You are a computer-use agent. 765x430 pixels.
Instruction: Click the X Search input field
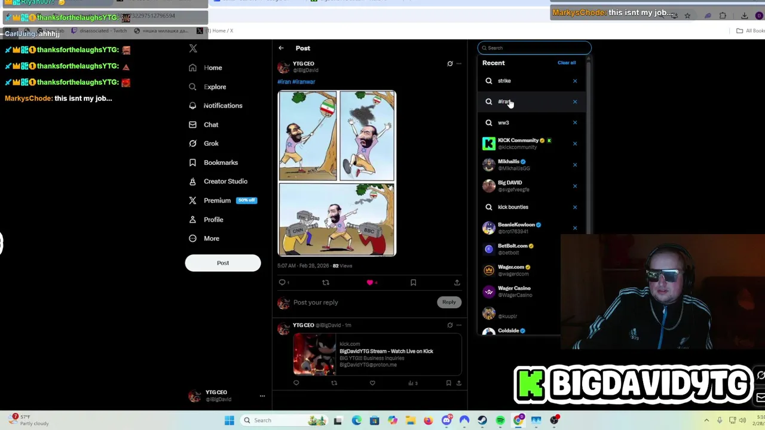534,48
